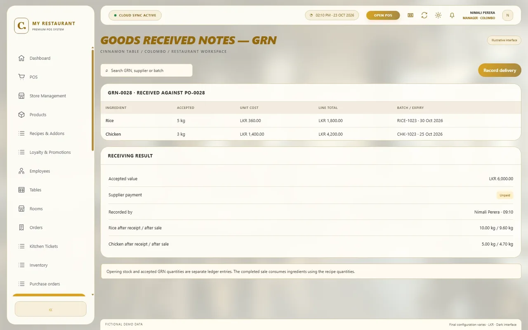
Task: Click the sidebar vertical scrollbar
Action: coord(93,100)
